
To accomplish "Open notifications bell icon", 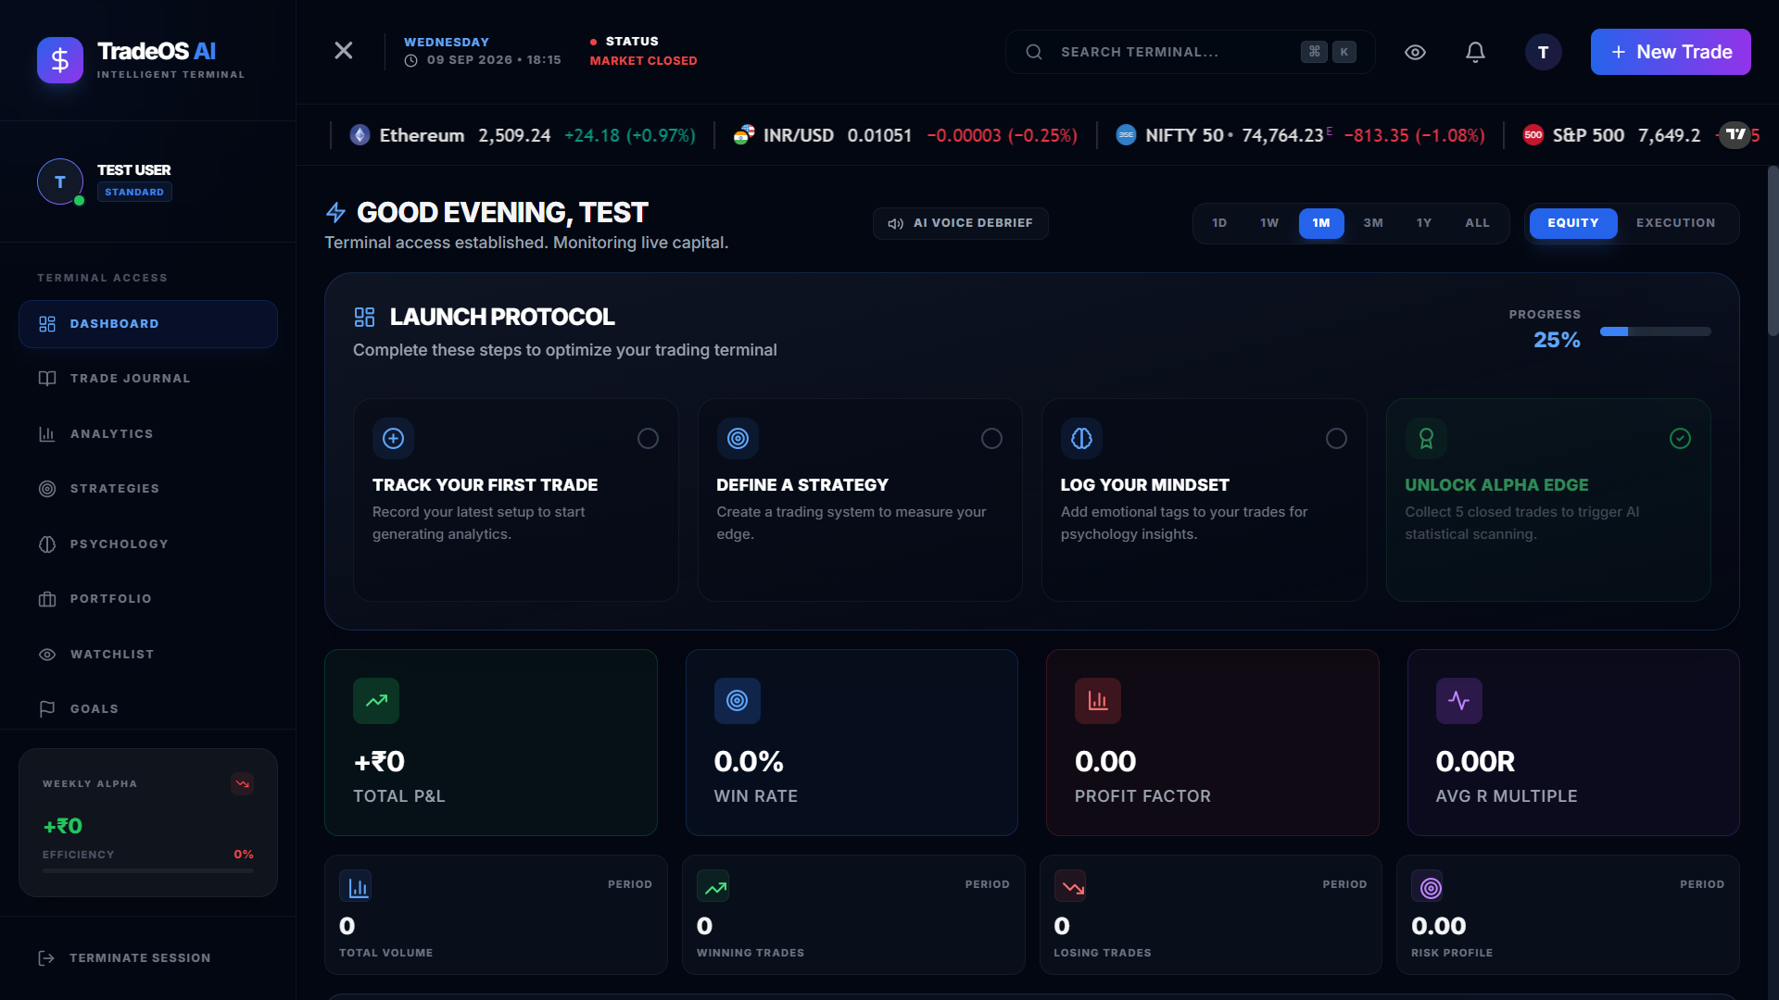I will [1475, 52].
